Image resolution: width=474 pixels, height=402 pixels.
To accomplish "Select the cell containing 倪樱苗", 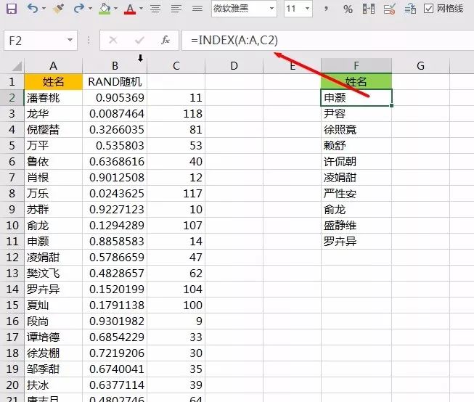I will (x=53, y=130).
